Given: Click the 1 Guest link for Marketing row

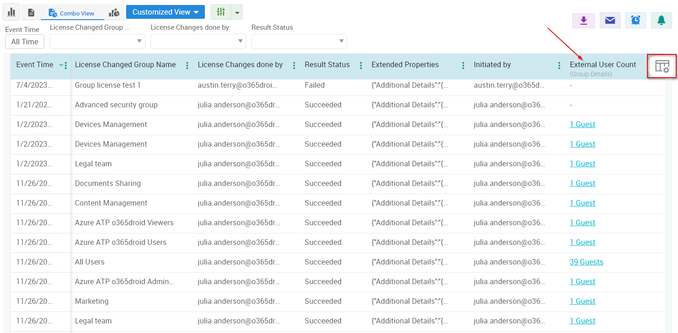Looking at the screenshot, I should 582,301.
